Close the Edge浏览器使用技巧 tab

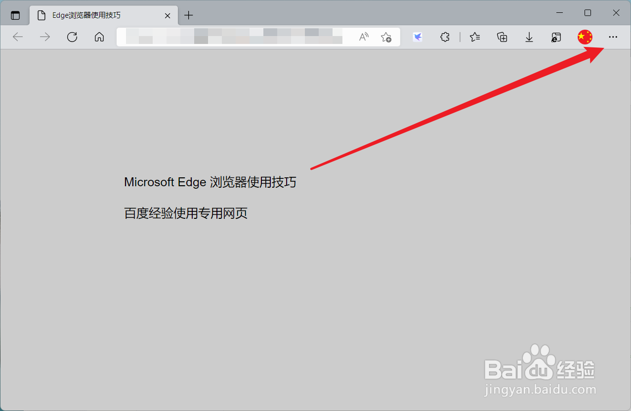[168, 15]
